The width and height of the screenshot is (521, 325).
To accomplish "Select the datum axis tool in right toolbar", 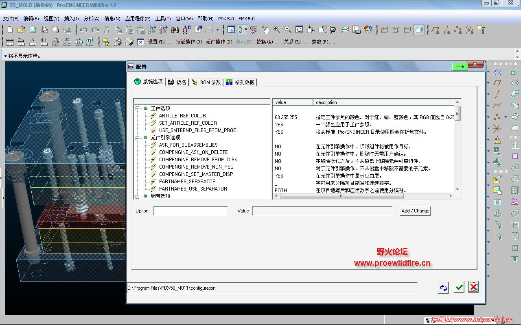I will (x=497, y=94).
